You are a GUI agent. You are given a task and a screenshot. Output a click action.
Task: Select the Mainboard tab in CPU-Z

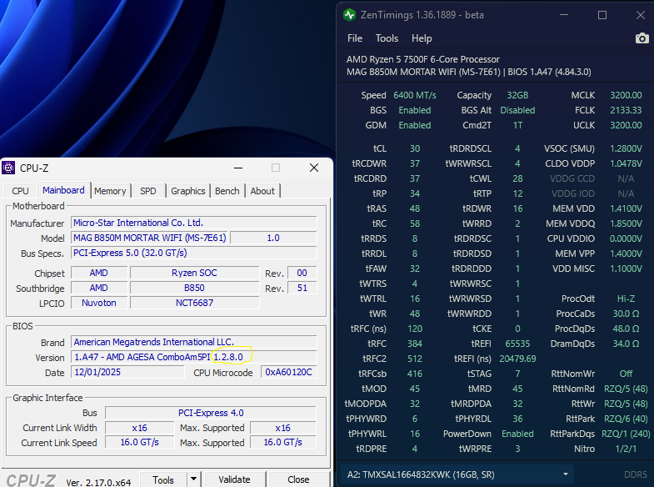coord(63,190)
